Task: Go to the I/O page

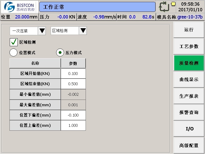Action: 189,129
